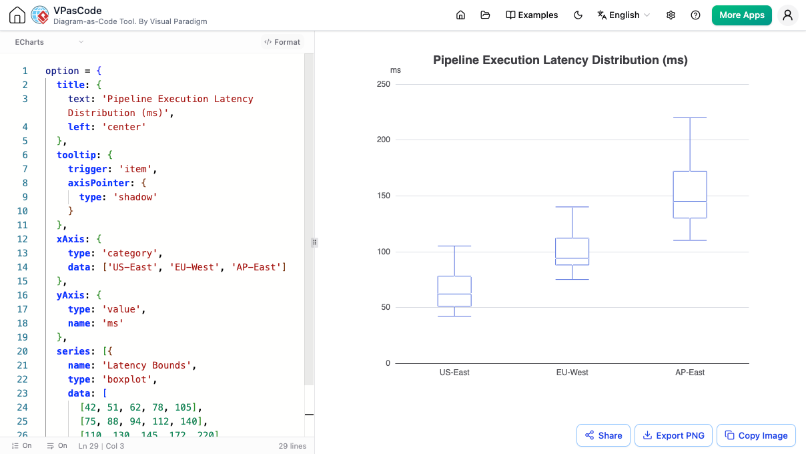806x454 pixels.
Task: Click the AP-East box in the boxplot
Action: (690, 194)
